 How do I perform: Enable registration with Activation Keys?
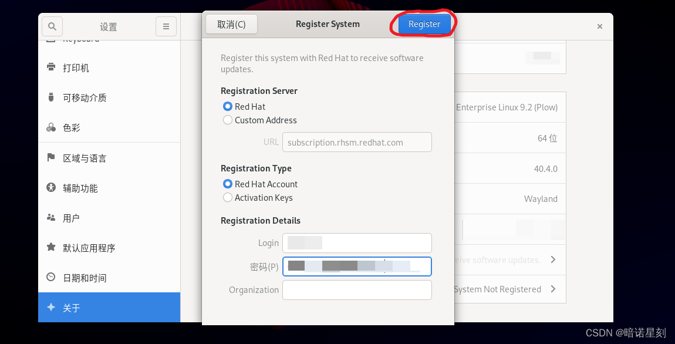coord(228,197)
